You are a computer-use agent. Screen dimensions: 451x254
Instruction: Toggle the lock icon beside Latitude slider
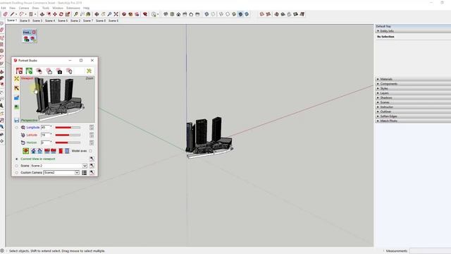(92, 135)
